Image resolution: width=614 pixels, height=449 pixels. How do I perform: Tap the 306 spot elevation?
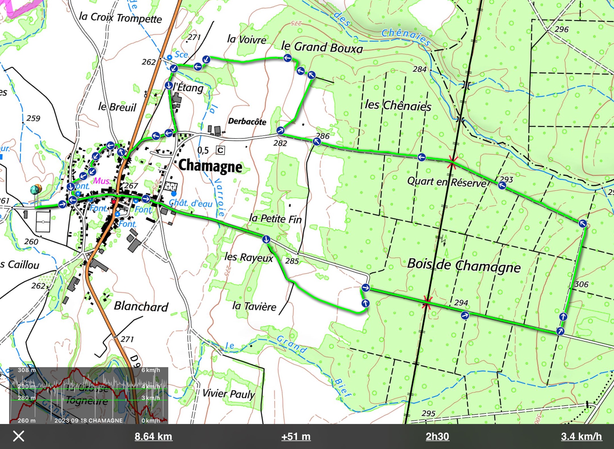coord(582,284)
